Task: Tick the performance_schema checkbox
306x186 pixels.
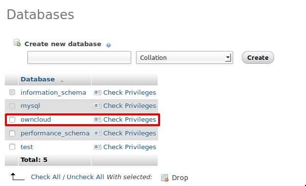Action: click(x=12, y=133)
